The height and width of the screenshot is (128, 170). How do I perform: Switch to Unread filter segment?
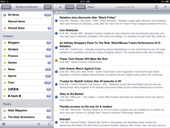pos(70,7)
